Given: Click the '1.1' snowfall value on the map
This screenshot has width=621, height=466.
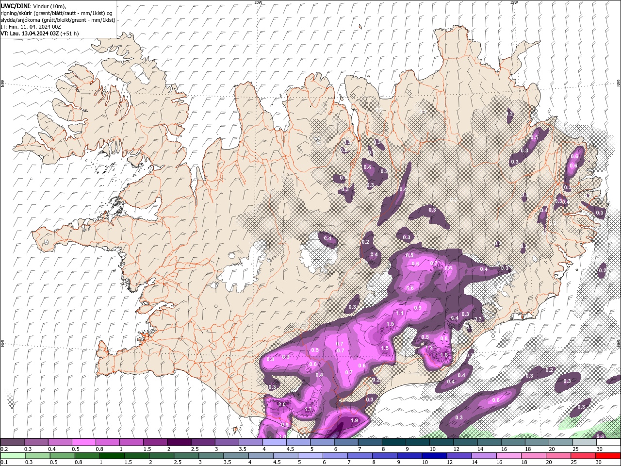Looking at the screenshot, I should coord(400,313).
